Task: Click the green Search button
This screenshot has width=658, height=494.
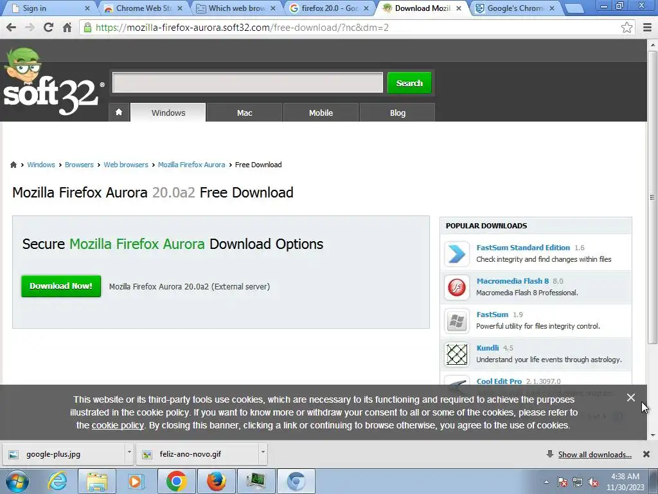Action: [x=409, y=83]
